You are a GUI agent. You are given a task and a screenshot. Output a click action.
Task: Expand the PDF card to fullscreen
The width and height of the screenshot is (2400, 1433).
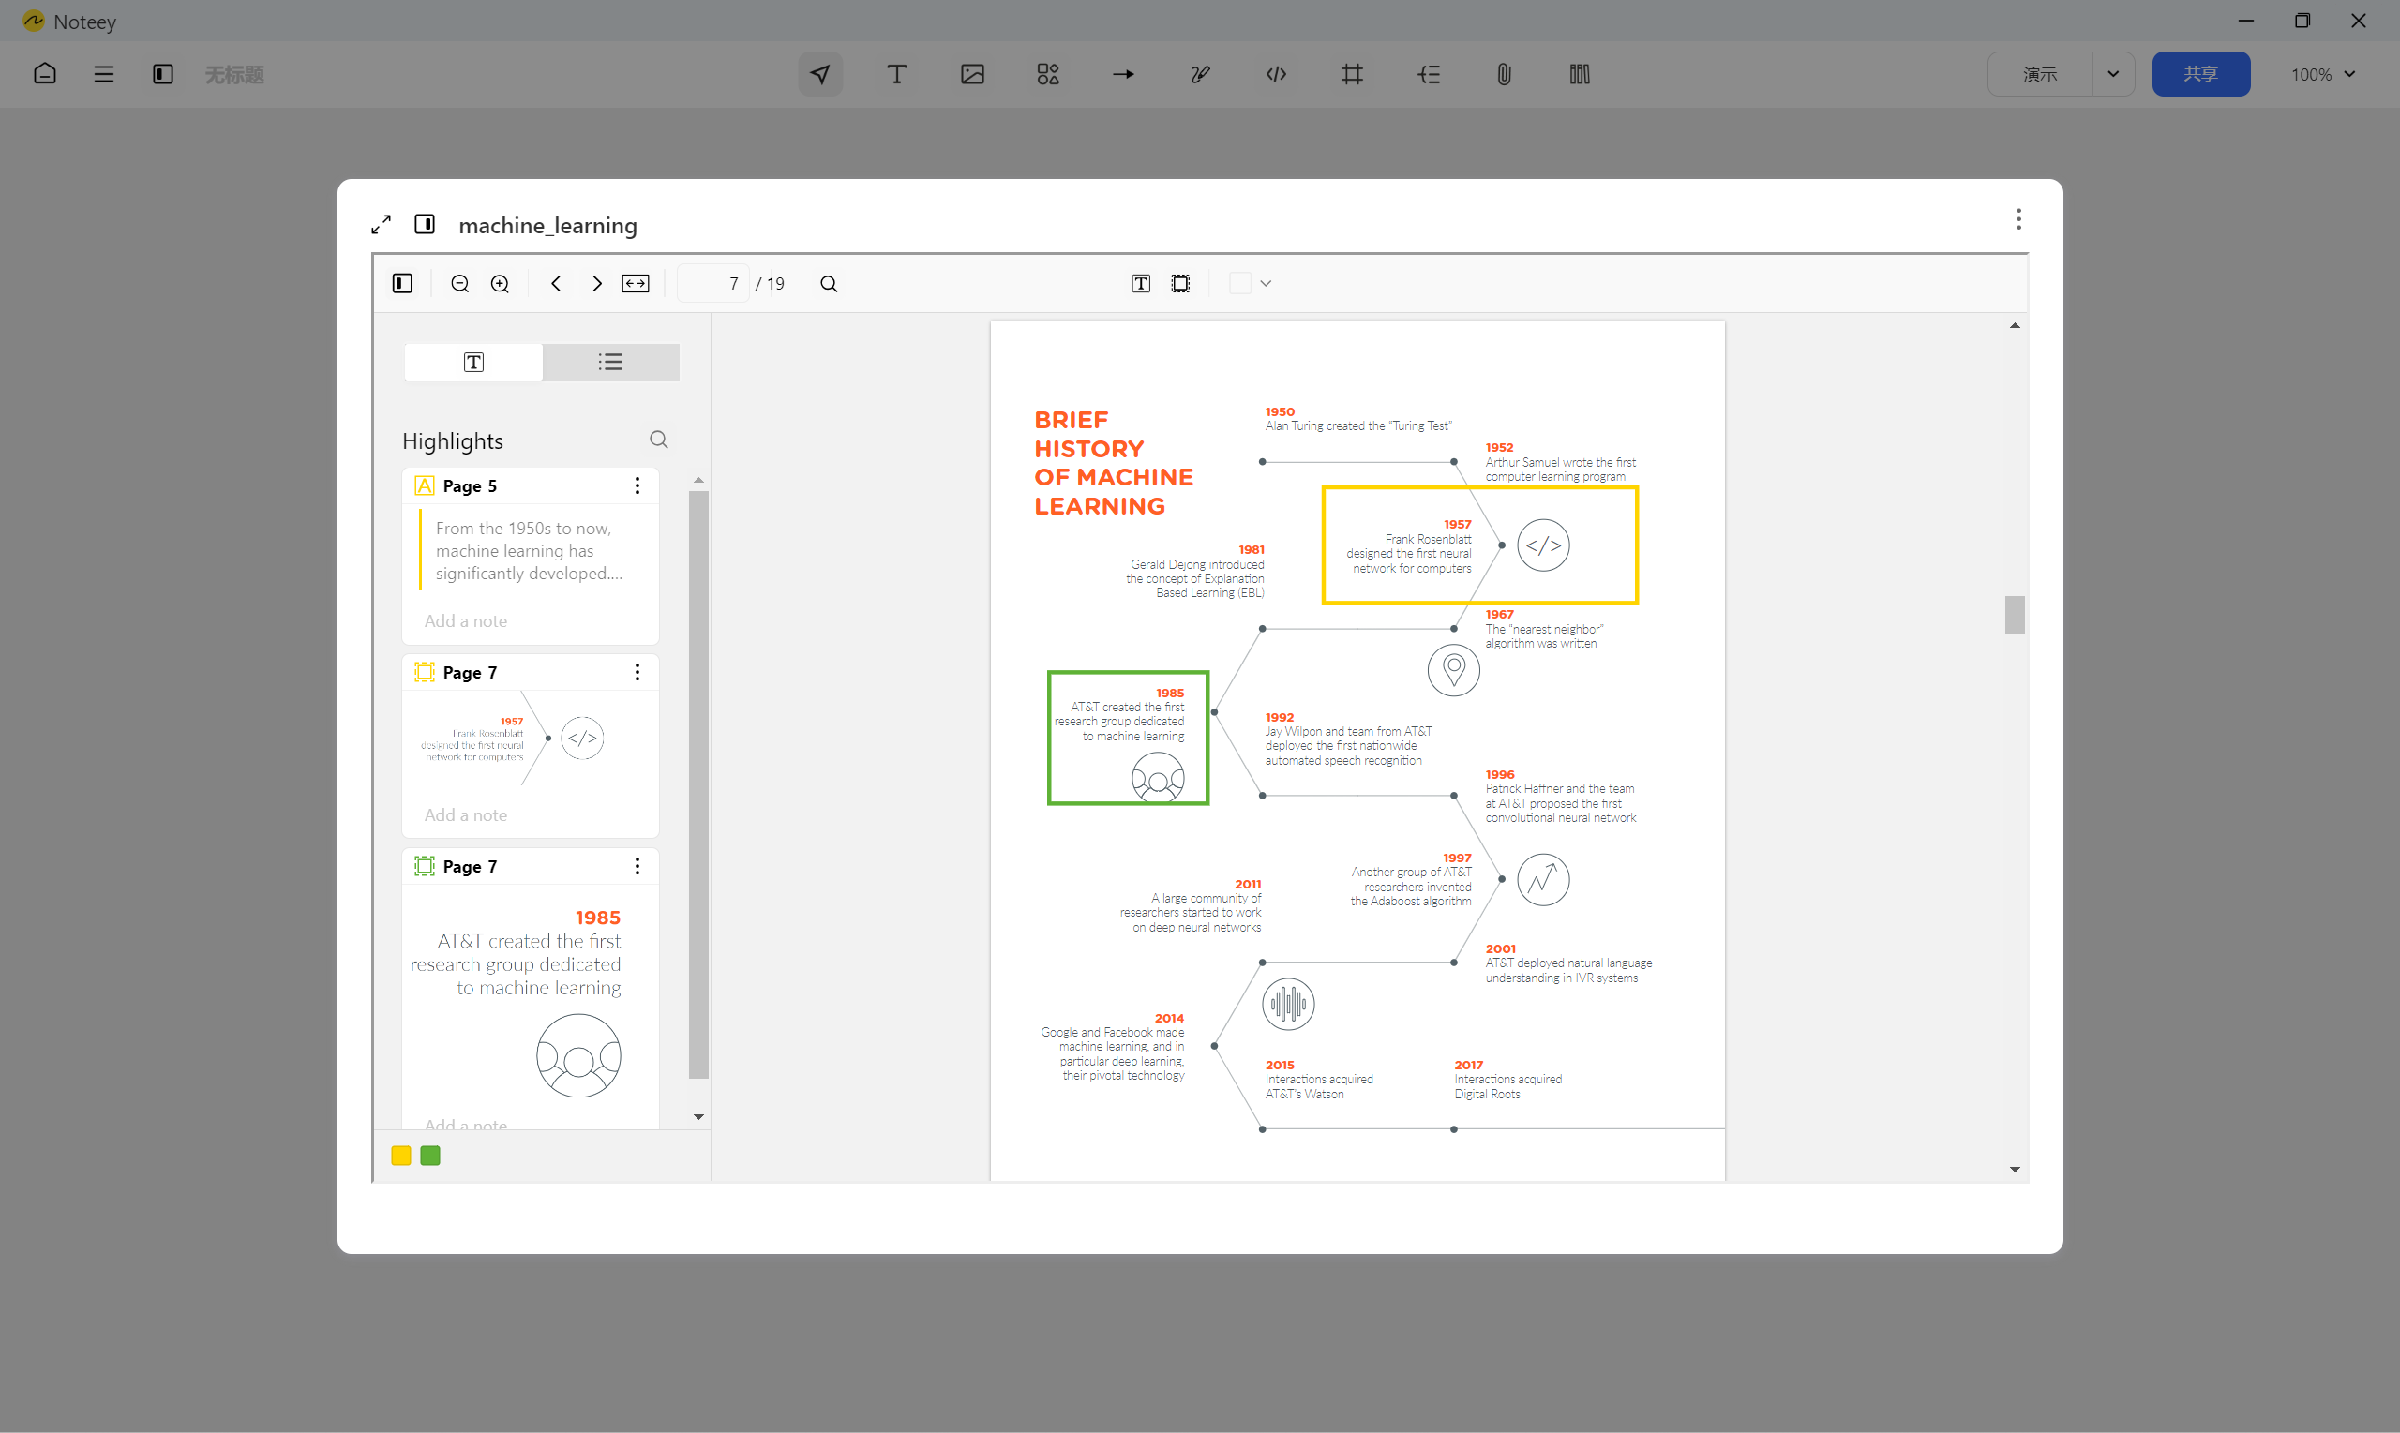(x=382, y=225)
